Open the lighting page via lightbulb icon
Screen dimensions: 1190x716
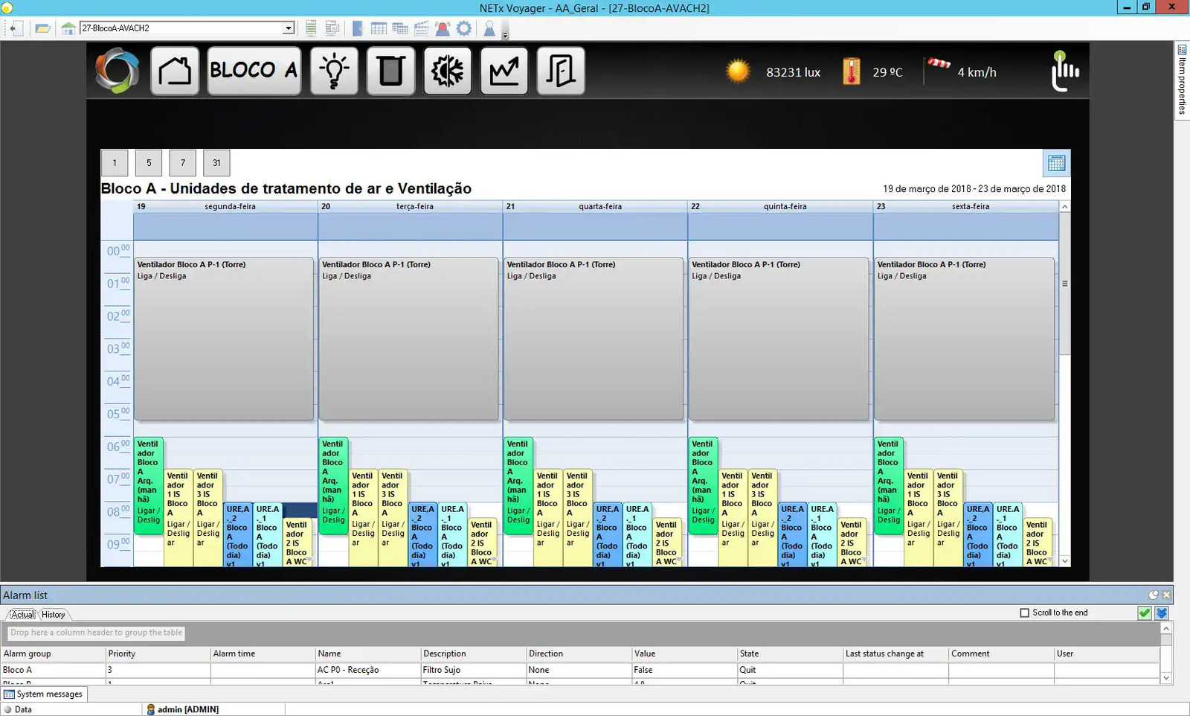point(334,71)
